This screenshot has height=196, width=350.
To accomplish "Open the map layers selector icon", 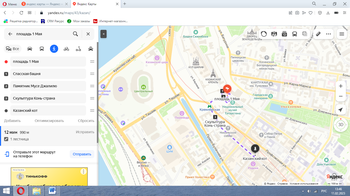I will (305, 34).
